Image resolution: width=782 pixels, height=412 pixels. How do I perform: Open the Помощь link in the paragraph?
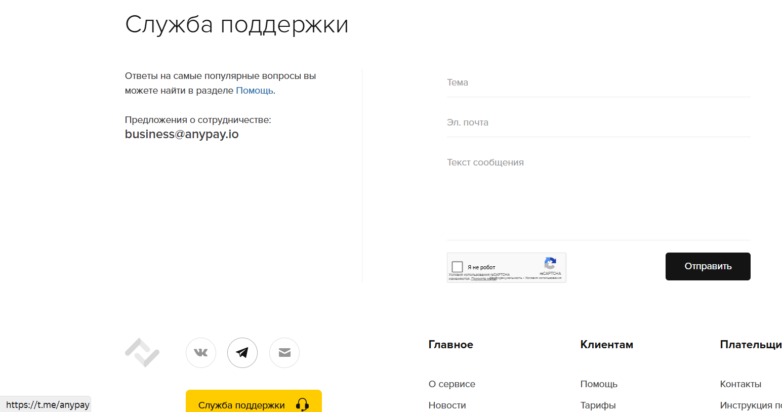pyautogui.click(x=254, y=90)
